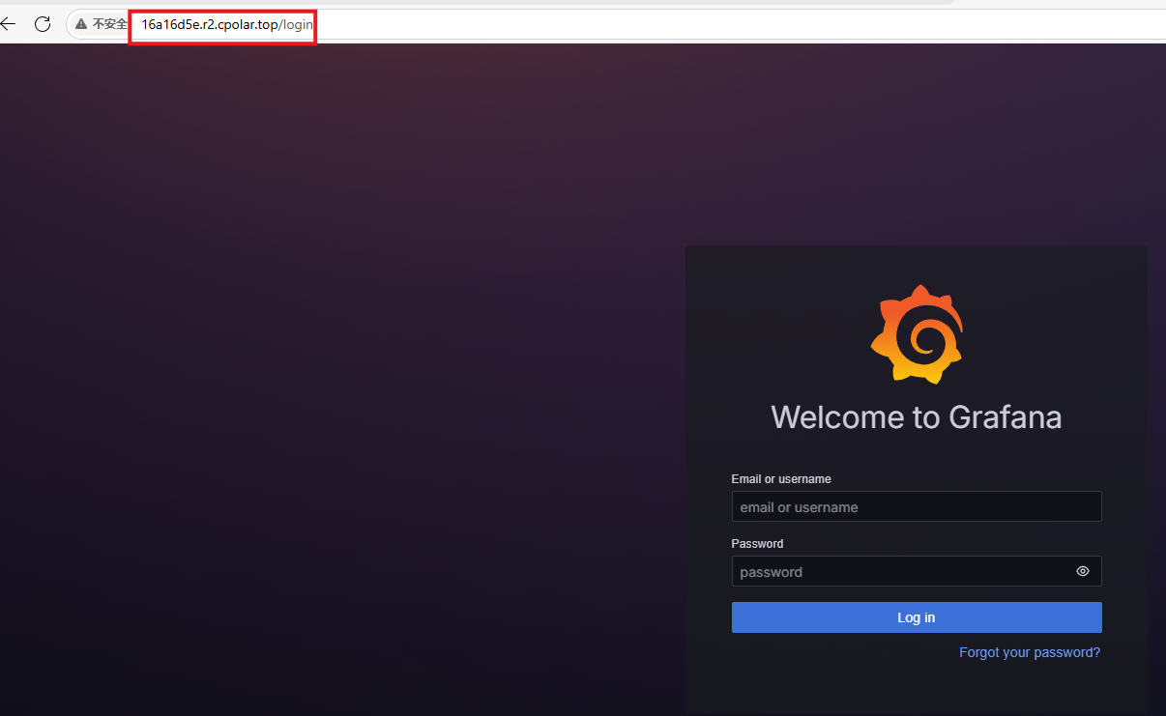The width and height of the screenshot is (1166, 716).
Task: Click the empty purple background left of login
Action: 338,387
